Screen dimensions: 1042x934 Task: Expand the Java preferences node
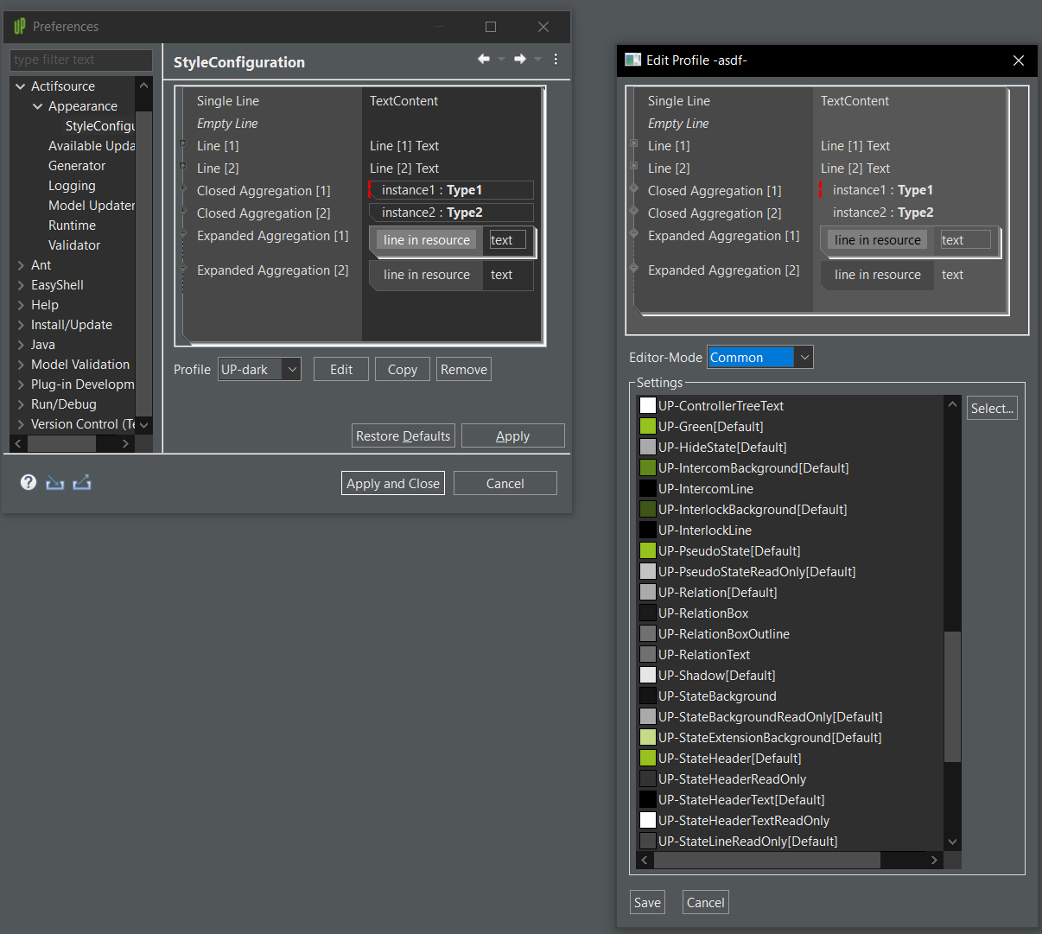[21, 345]
